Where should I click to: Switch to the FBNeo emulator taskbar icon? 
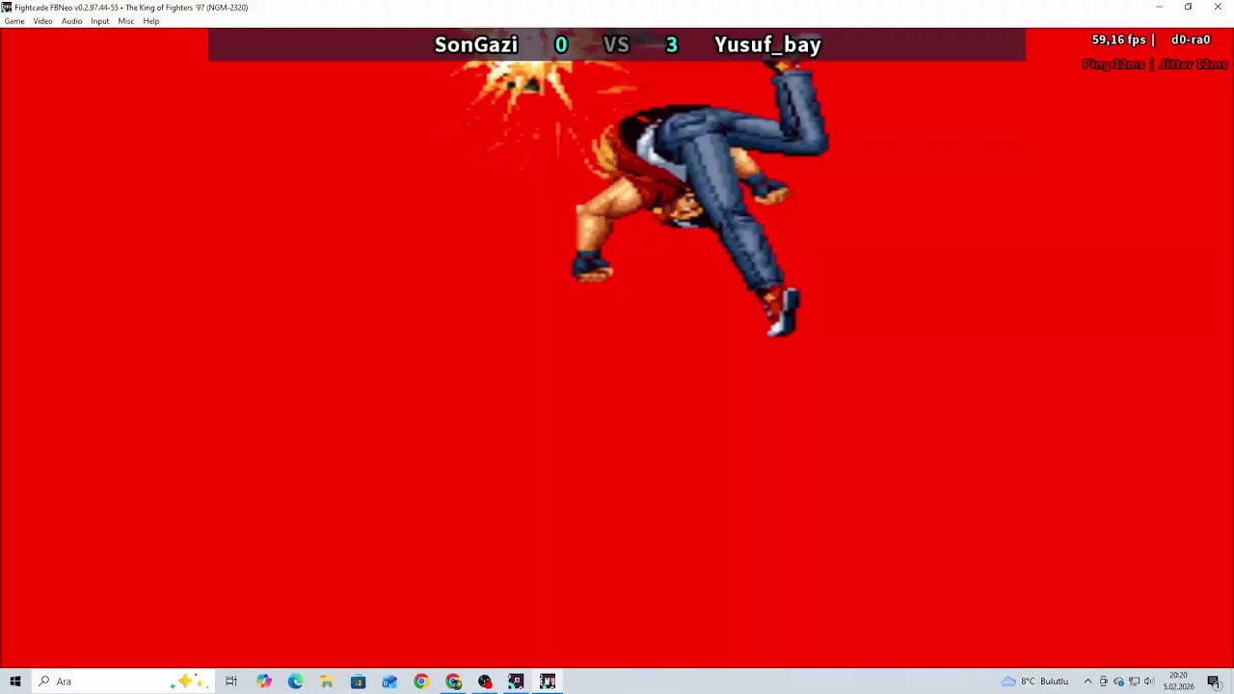[x=548, y=681]
